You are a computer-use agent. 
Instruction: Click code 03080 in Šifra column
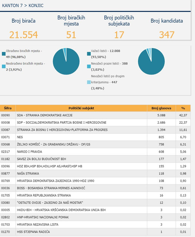pyautogui.click(x=6, y=203)
